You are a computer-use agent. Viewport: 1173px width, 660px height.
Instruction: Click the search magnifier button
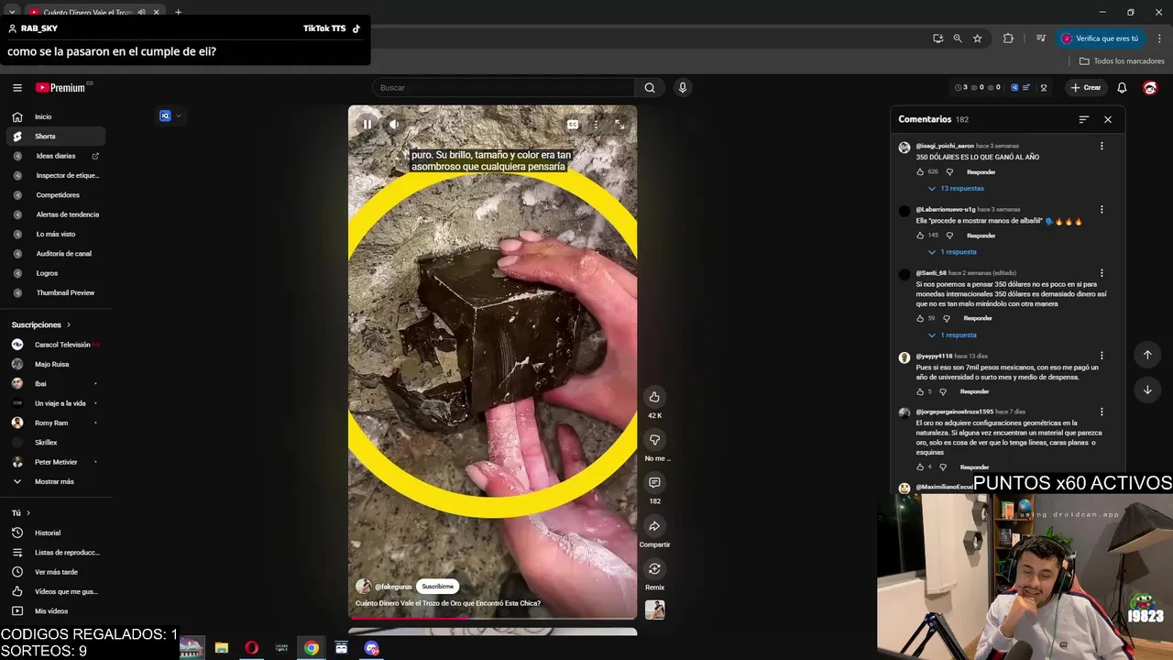[x=650, y=88]
